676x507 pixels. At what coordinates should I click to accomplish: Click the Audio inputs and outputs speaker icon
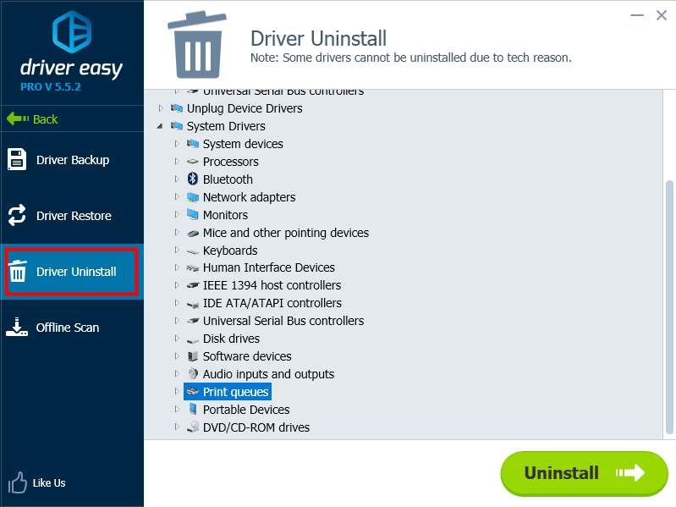[193, 374]
